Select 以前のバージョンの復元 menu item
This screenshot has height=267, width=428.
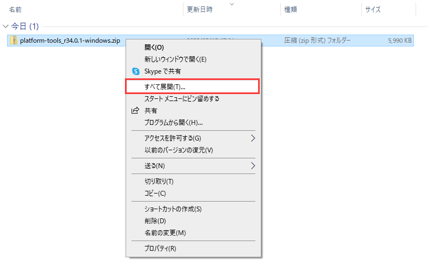pos(179,150)
